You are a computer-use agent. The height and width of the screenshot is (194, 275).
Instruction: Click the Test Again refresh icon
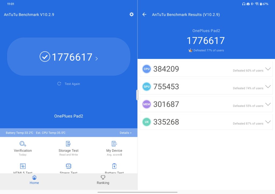pyautogui.click(x=59, y=84)
